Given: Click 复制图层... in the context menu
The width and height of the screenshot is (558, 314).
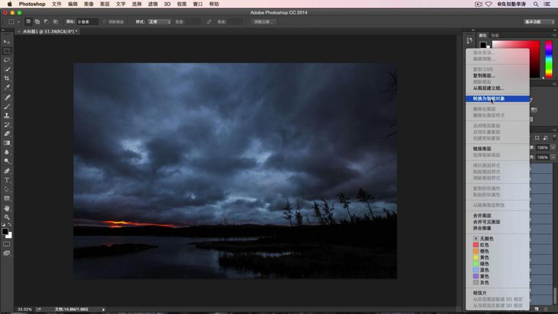Looking at the screenshot, I should click(484, 76).
